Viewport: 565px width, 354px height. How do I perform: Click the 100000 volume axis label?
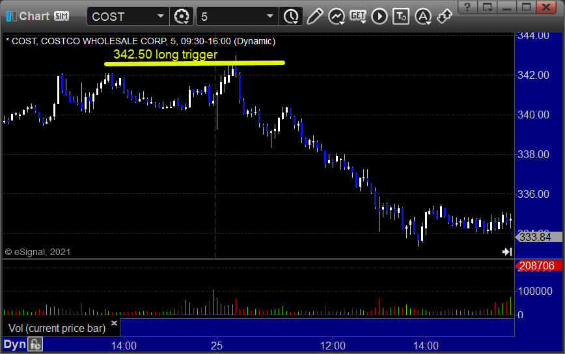click(535, 291)
